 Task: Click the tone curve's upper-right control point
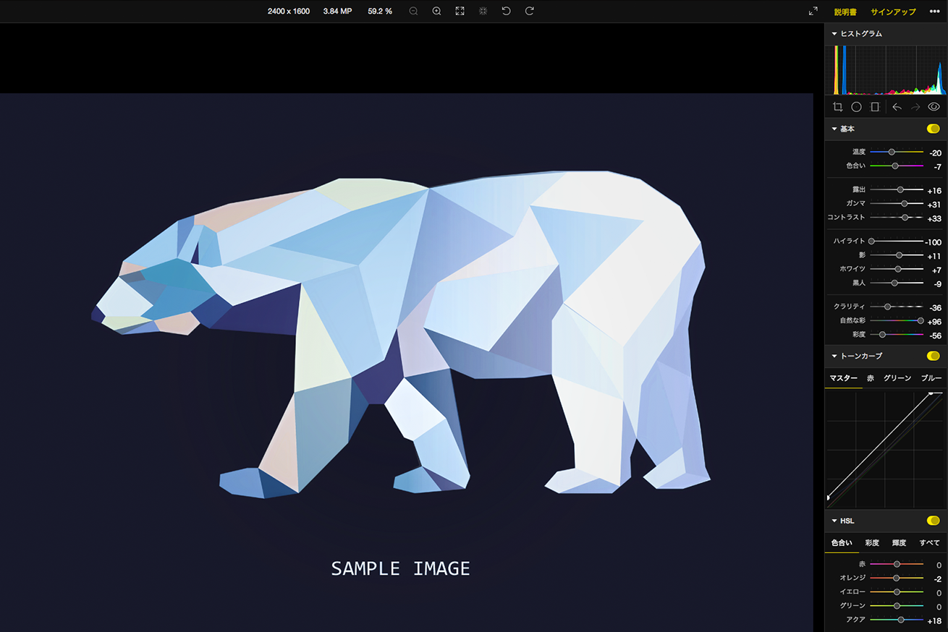(x=931, y=393)
